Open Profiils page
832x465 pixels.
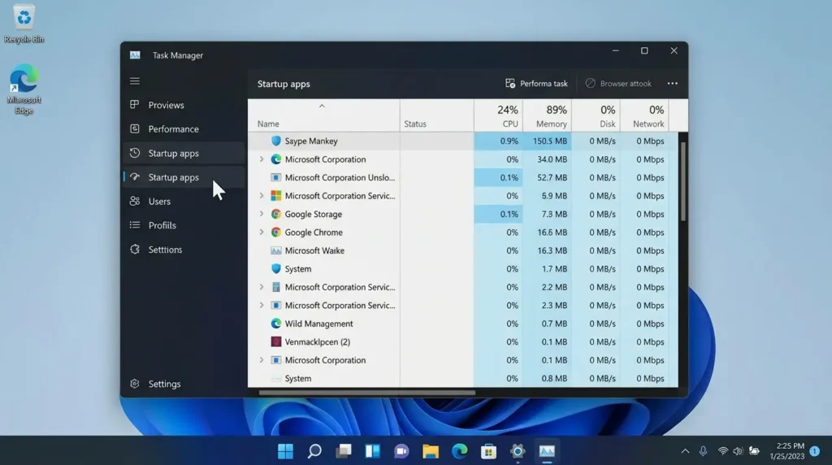coord(184,225)
